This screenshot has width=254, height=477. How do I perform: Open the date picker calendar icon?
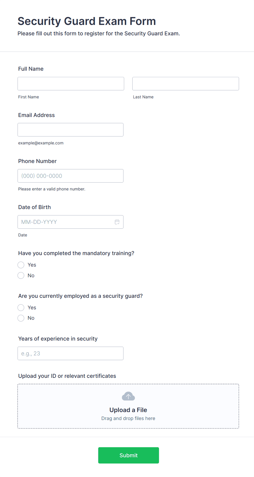[x=117, y=222]
